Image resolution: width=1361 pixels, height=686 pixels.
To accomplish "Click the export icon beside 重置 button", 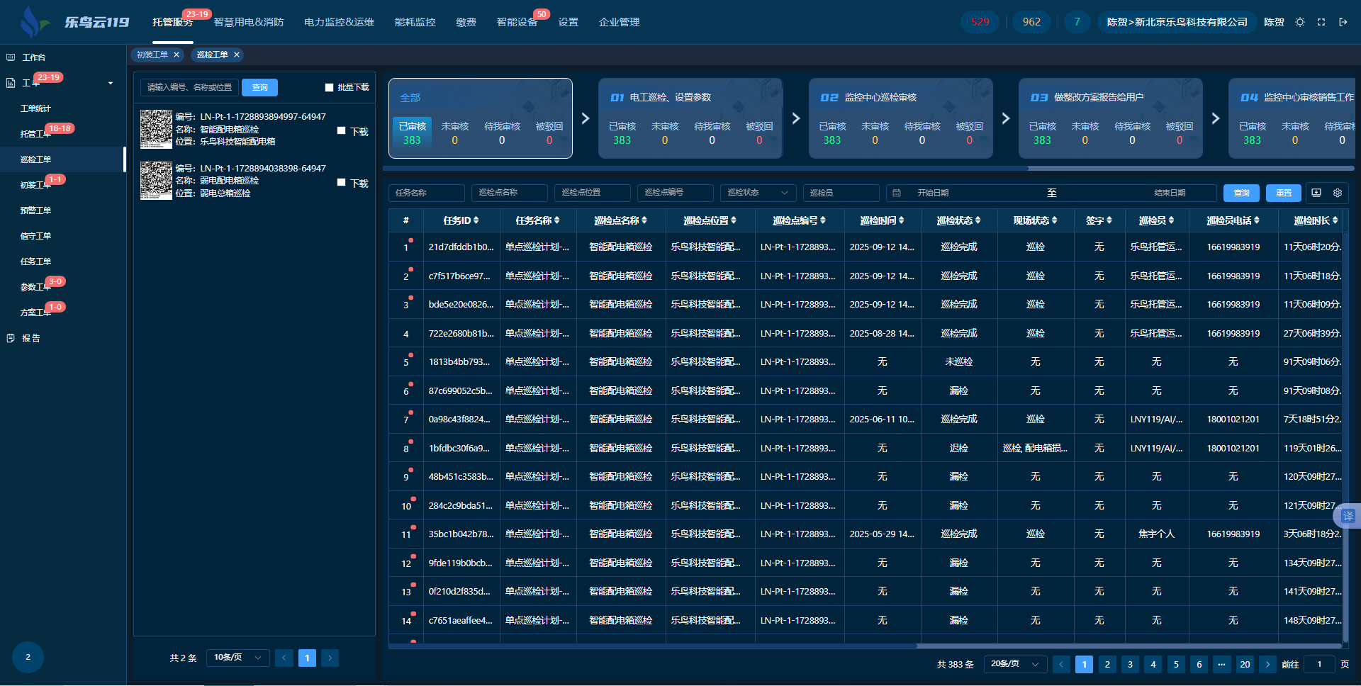I will click(1316, 193).
